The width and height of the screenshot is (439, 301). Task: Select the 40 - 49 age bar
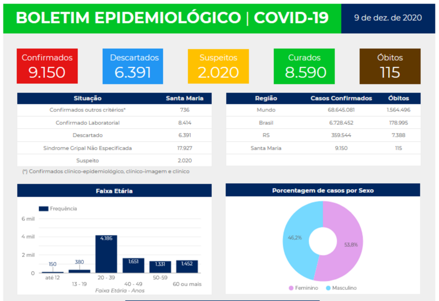(x=133, y=265)
